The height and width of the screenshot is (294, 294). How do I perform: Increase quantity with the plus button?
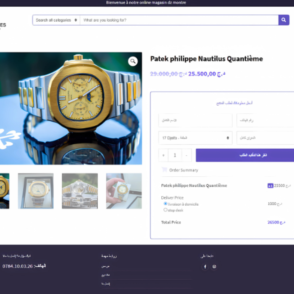pyautogui.click(x=163, y=155)
